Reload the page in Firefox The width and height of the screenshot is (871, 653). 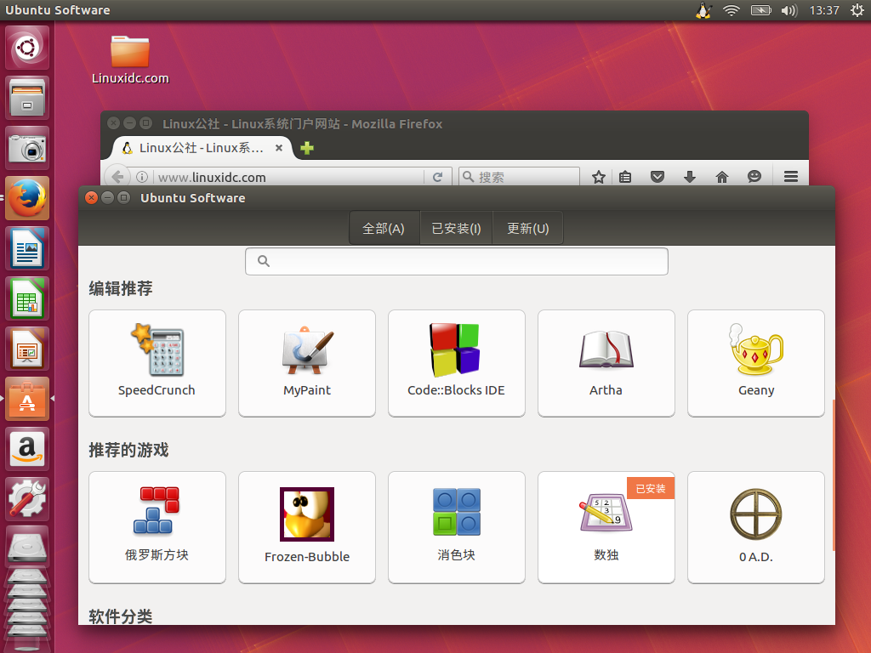[x=438, y=177]
